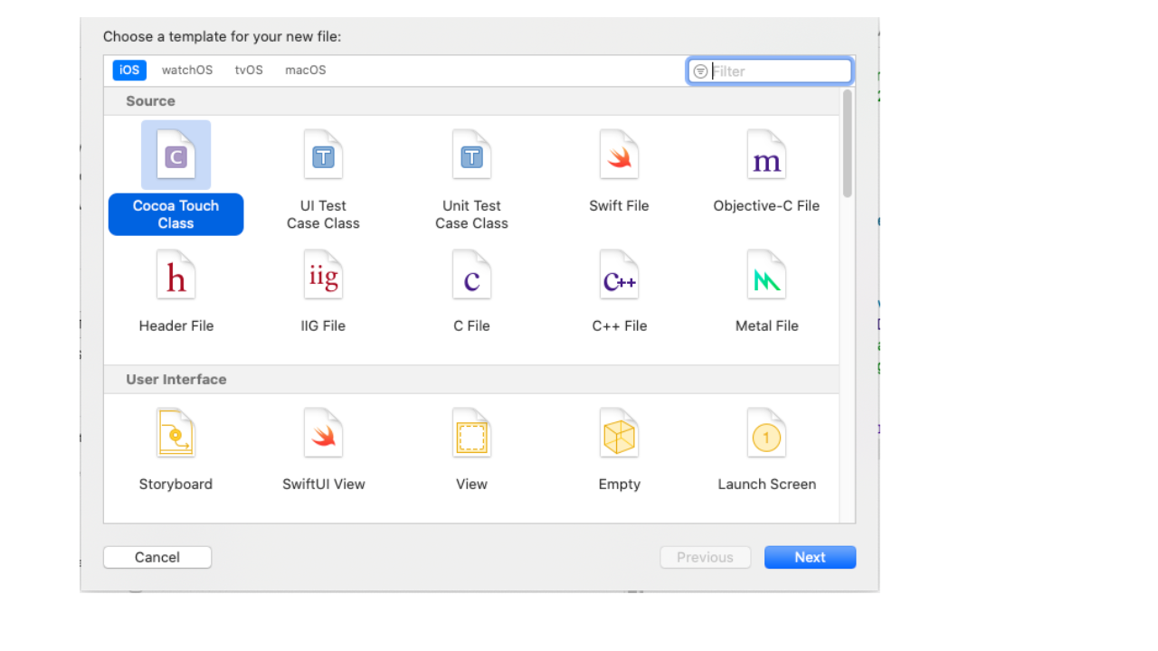Choose the C++ File template
Image resolution: width=1158 pixels, height=651 pixels.
(x=619, y=276)
